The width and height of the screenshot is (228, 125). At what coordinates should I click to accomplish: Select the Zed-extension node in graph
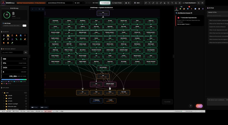click(x=103, y=68)
